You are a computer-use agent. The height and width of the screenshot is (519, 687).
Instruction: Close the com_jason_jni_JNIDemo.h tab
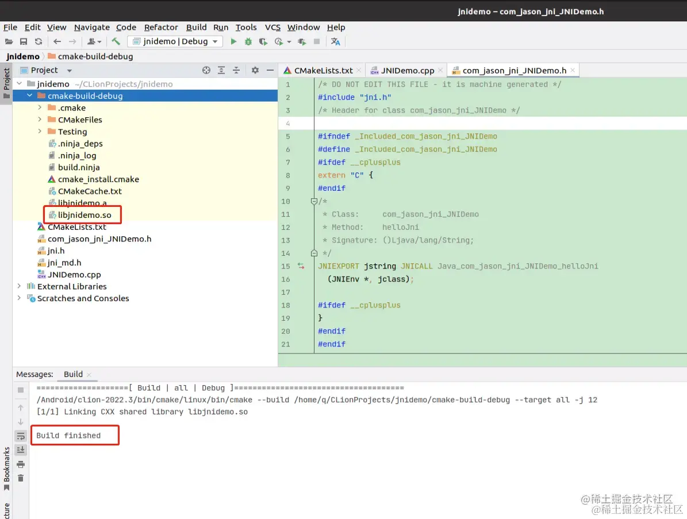[x=572, y=70]
